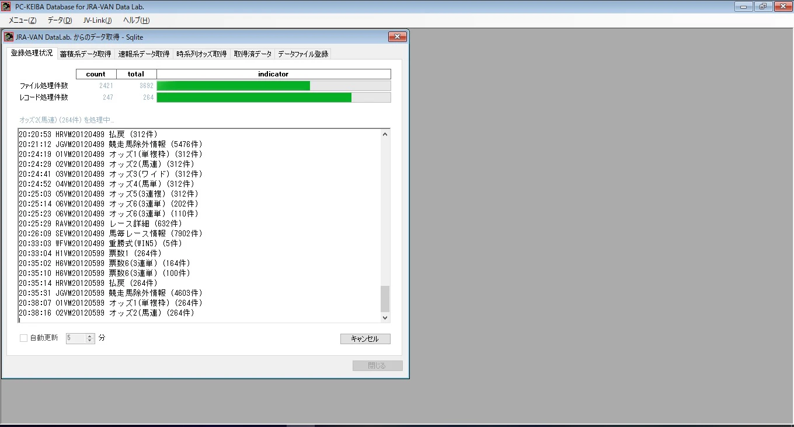
Task: Select log line 20:38:16 O2VM20120599 オッズ2(馬連)
Action: point(107,313)
